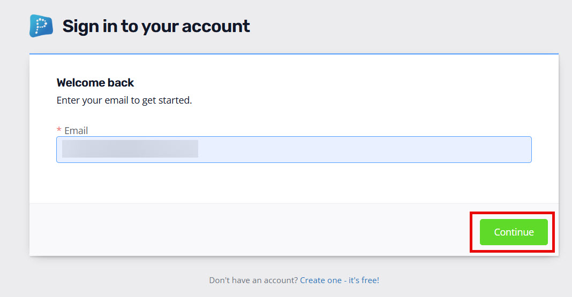Click the "Welcome back" title

click(95, 83)
